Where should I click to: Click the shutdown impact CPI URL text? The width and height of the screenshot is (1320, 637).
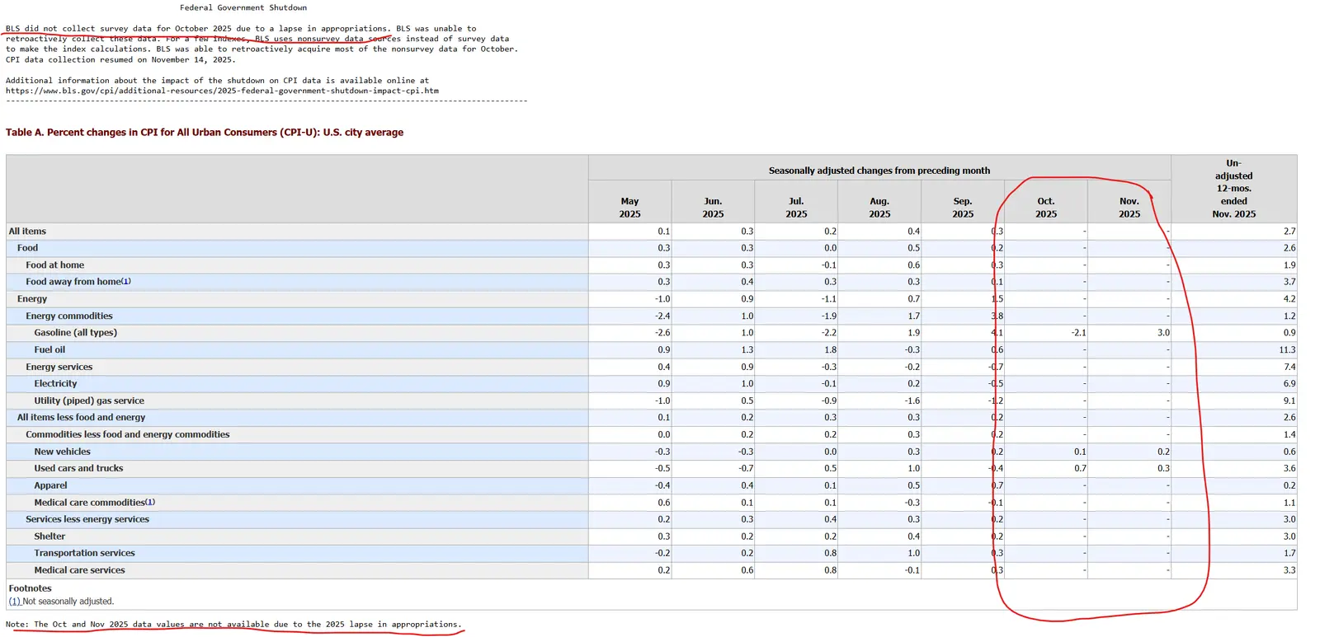[222, 91]
